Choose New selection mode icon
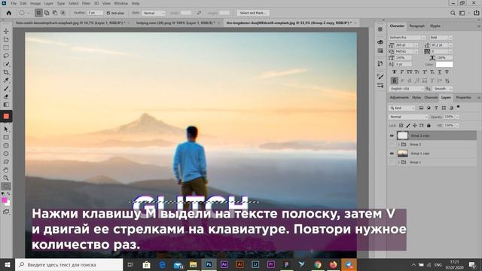The image size is (482, 271). [x=38, y=13]
